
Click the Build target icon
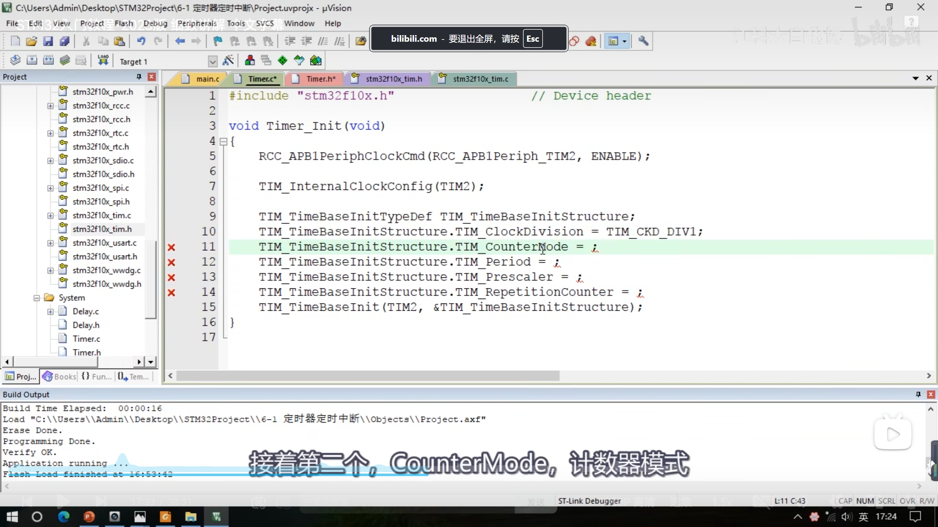click(32, 60)
